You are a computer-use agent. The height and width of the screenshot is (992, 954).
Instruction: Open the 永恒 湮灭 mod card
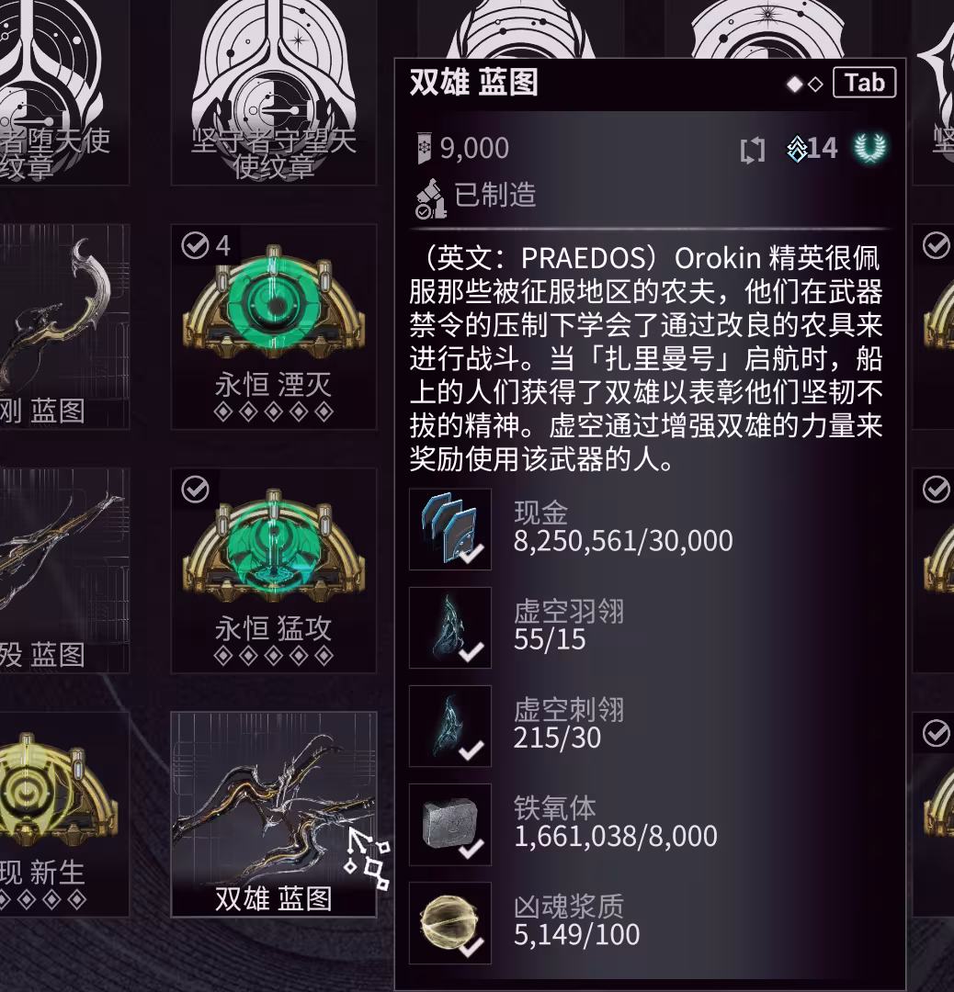pyautogui.click(x=274, y=326)
